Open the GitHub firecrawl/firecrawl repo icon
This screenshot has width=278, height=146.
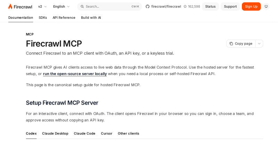[147, 7]
